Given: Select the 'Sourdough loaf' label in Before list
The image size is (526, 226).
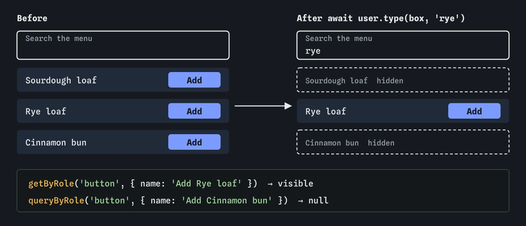Looking at the screenshot, I should click(61, 80).
